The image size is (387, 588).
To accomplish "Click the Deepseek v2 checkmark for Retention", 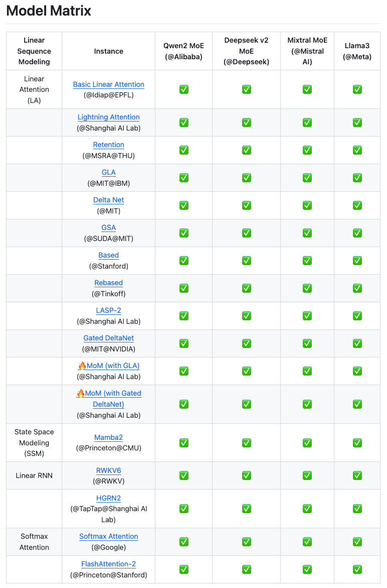I will [246, 150].
